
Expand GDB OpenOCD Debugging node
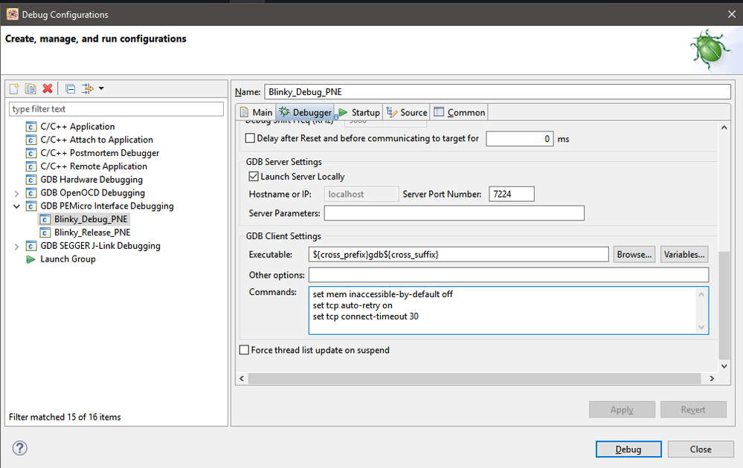[17, 193]
